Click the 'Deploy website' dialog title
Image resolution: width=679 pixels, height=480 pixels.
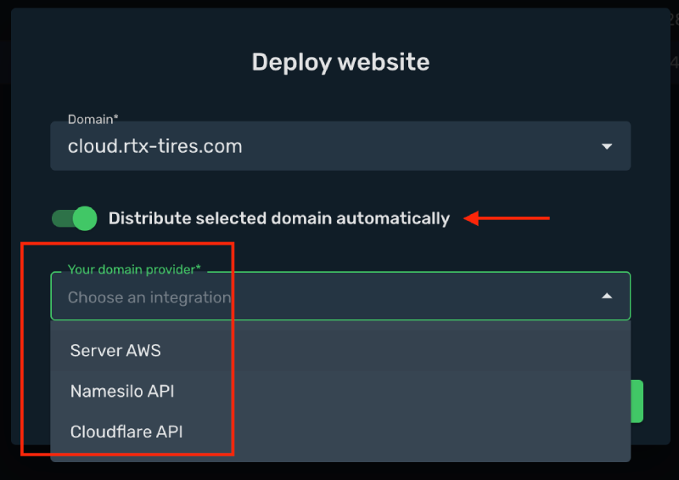(x=340, y=61)
